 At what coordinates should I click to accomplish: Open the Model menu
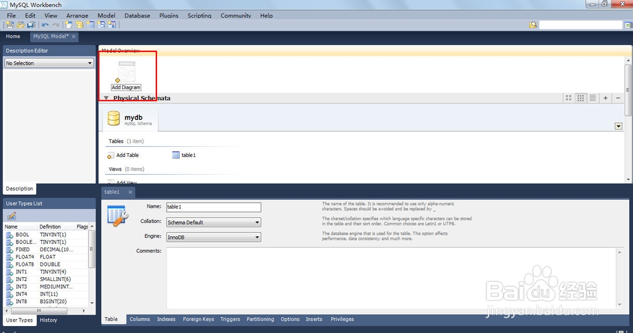(x=106, y=15)
